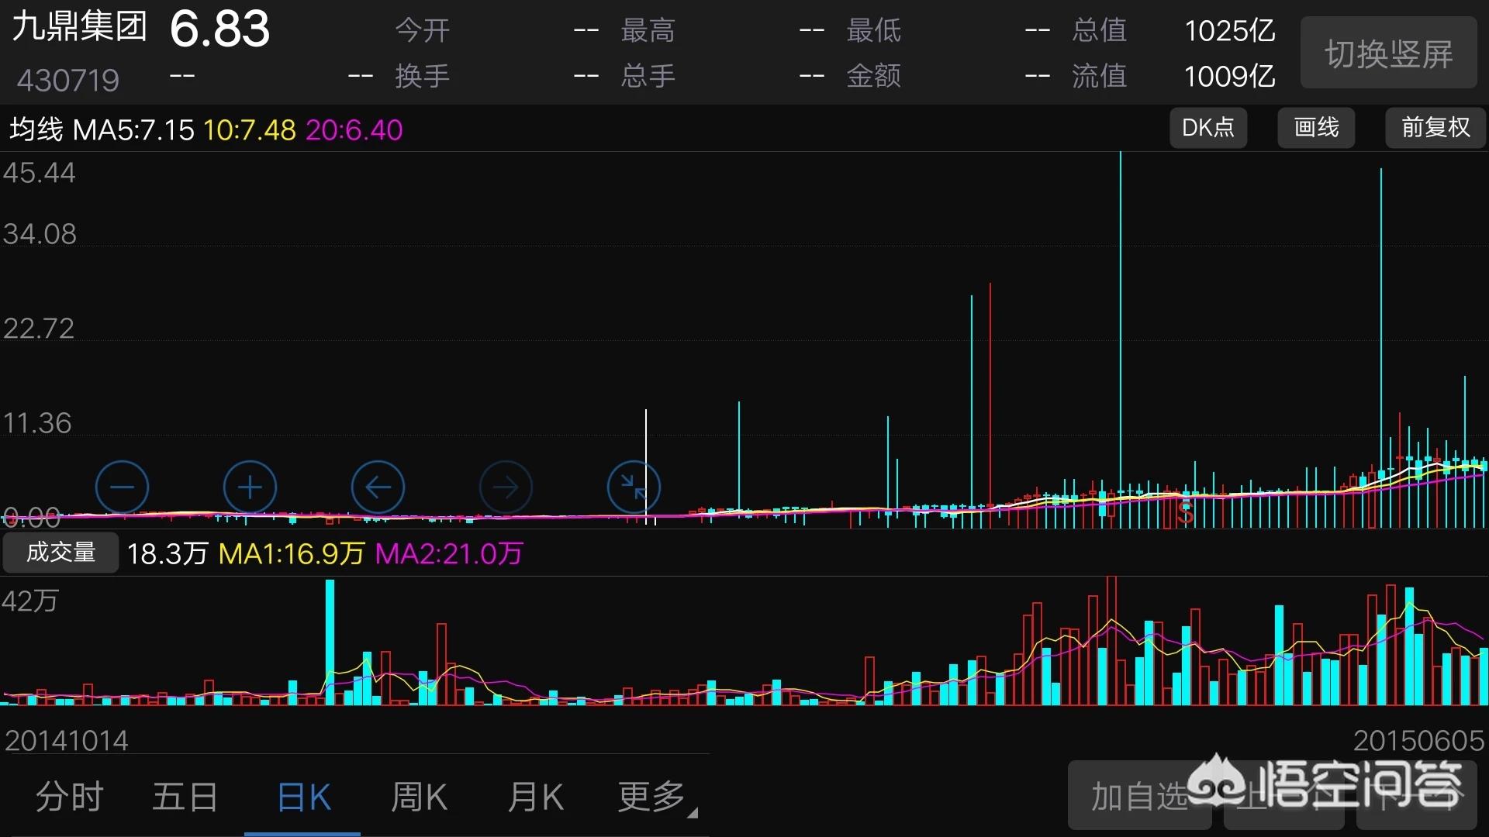The image size is (1489, 837).
Task: Click the 总手 total volume field
Action: click(x=723, y=76)
